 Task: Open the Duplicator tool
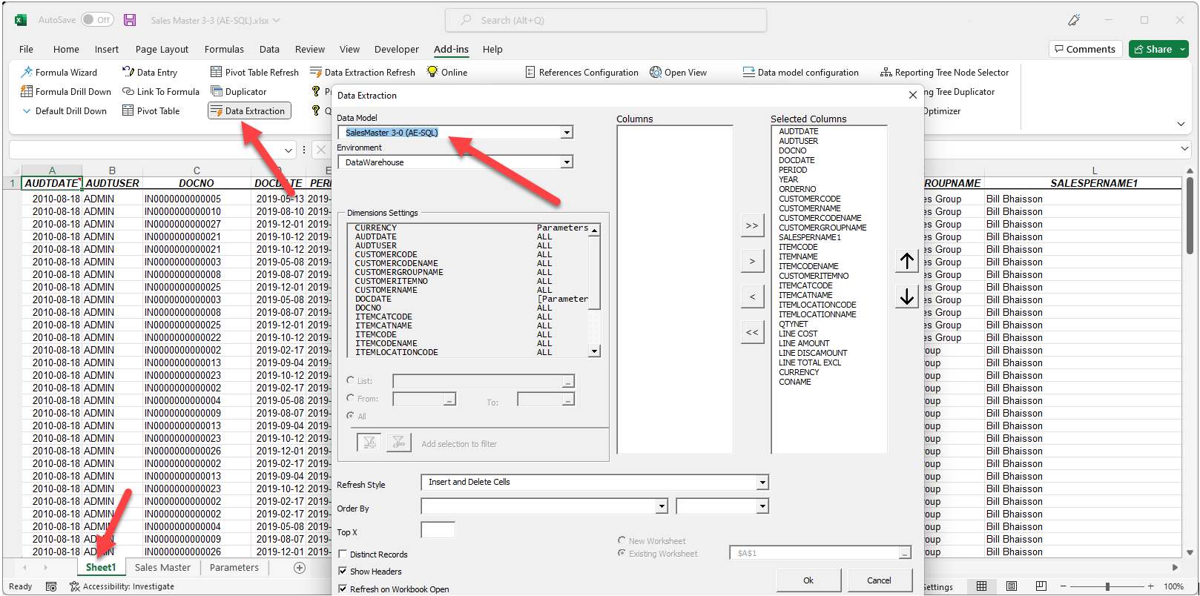(x=238, y=92)
